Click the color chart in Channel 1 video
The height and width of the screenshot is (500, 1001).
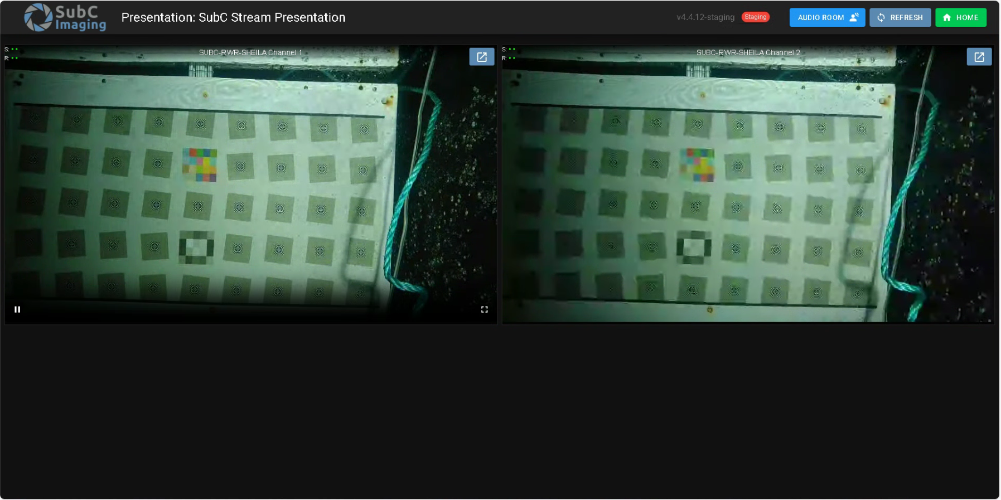click(200, 165)
